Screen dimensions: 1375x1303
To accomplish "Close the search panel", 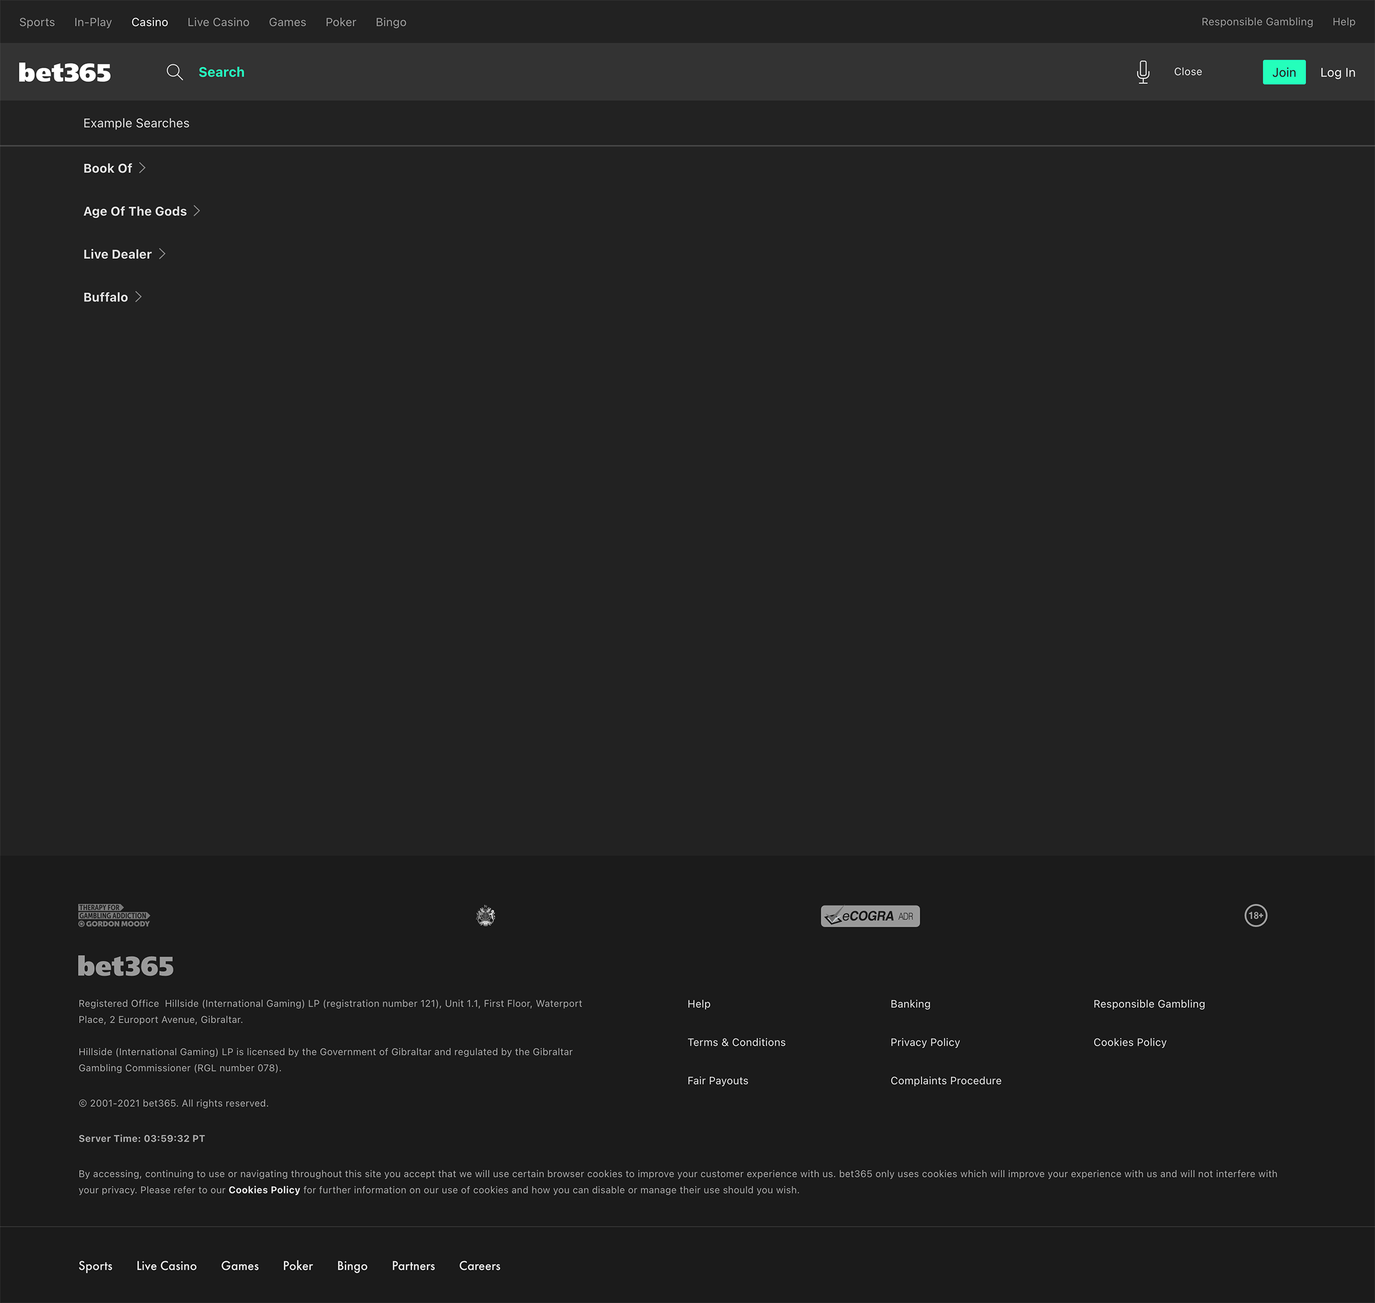I will click(x=1187, y=72).
